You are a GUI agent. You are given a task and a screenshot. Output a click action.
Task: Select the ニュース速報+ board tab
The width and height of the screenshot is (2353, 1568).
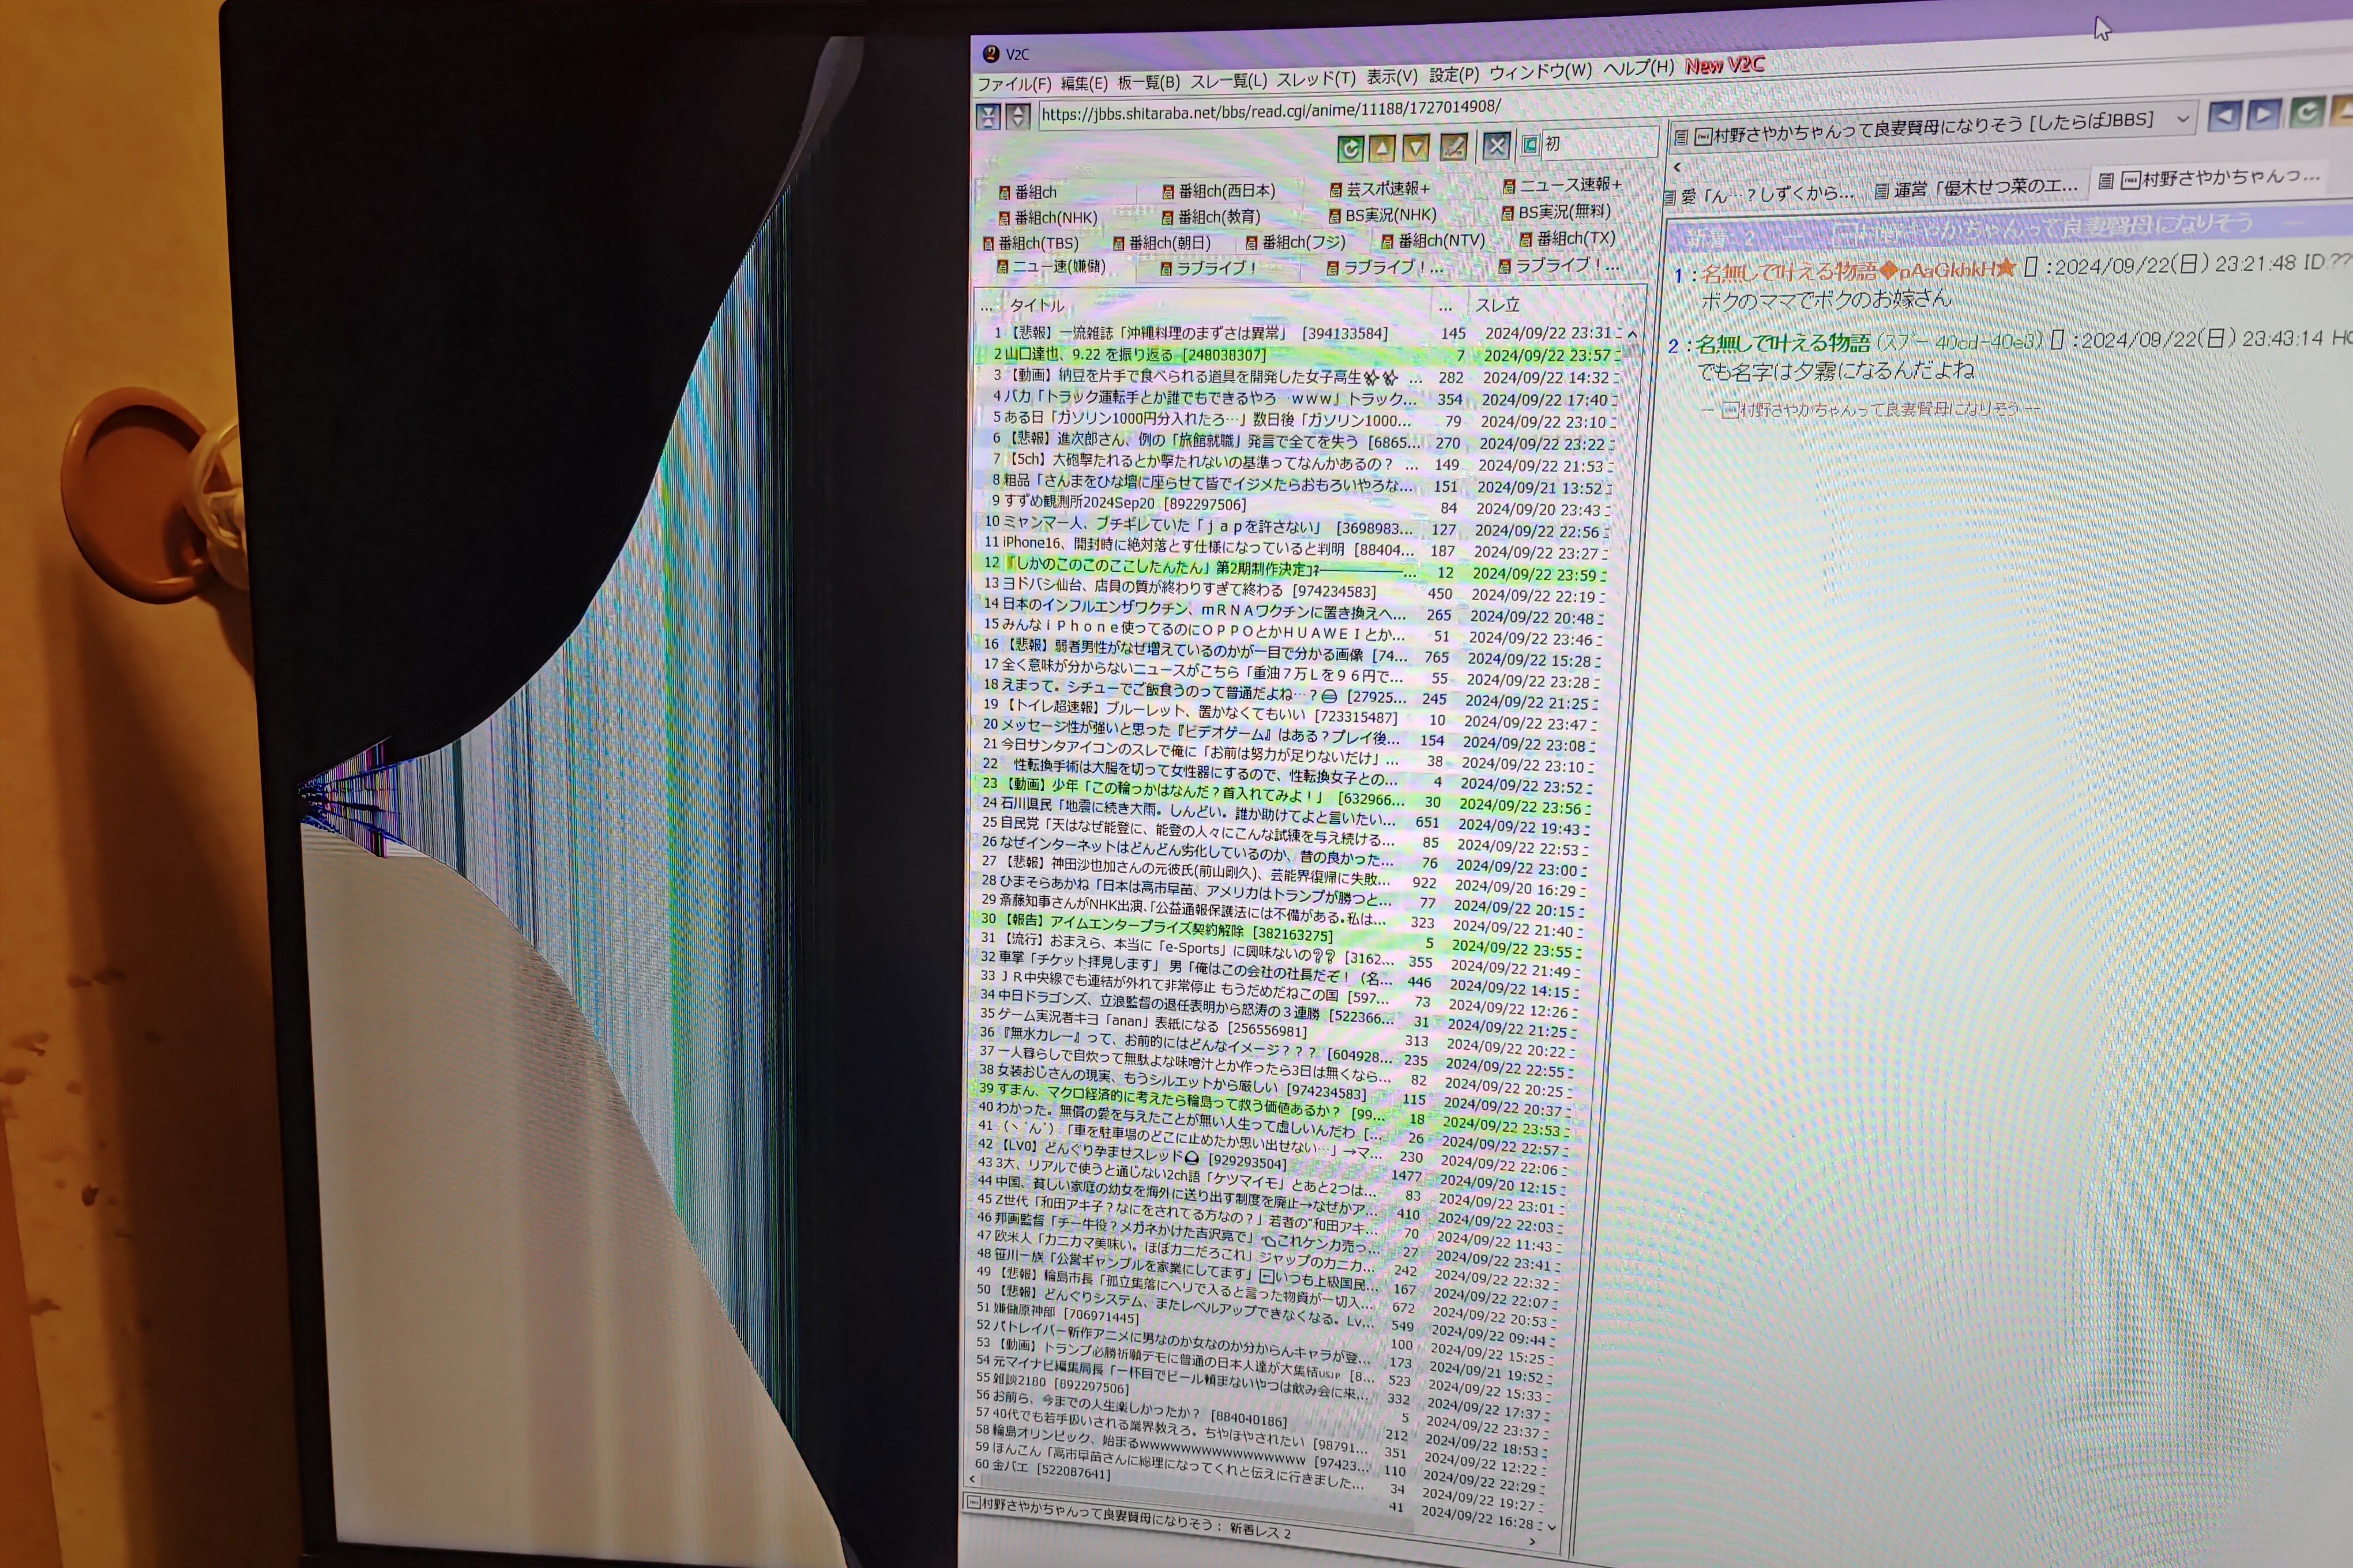1568,185
